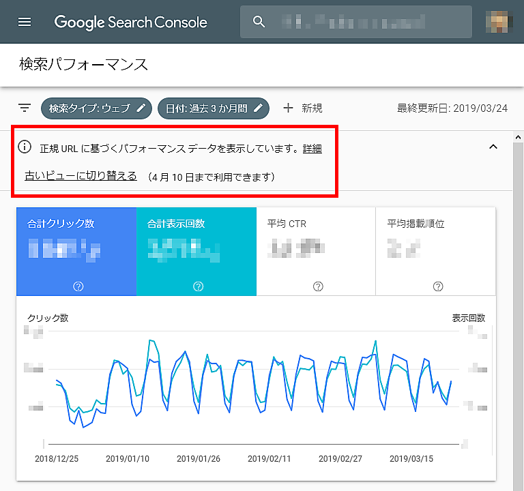Click the info icon in the notice
Image resolution: width=524 pixels, height=491 pixels.
[25, 147]
